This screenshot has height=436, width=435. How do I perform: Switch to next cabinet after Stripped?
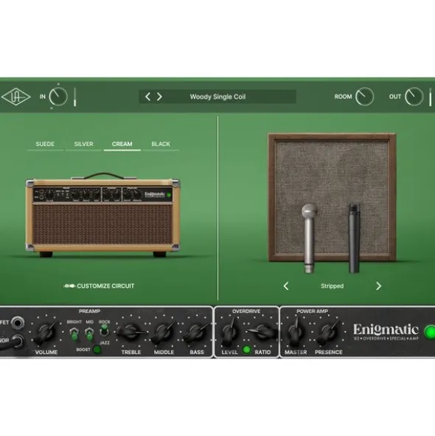[x=378, y=286]
